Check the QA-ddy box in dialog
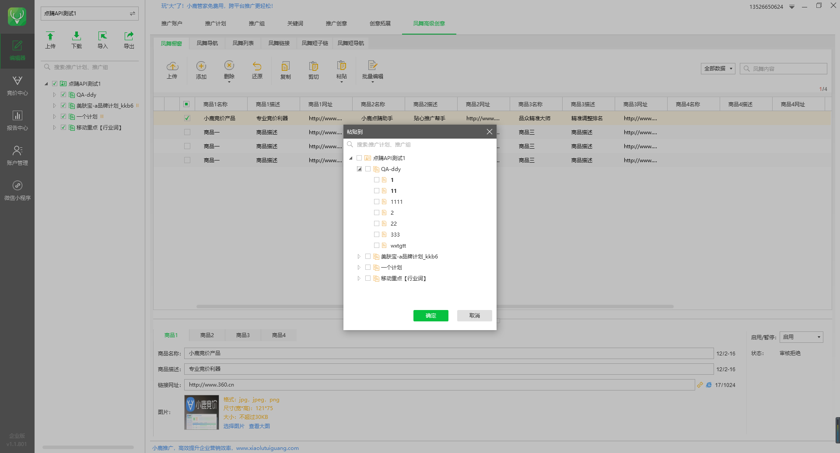Screen dimensions: 840x453 tap(368, 169)
